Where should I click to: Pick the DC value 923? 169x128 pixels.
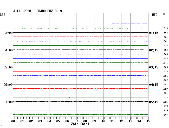click(166, 46)
